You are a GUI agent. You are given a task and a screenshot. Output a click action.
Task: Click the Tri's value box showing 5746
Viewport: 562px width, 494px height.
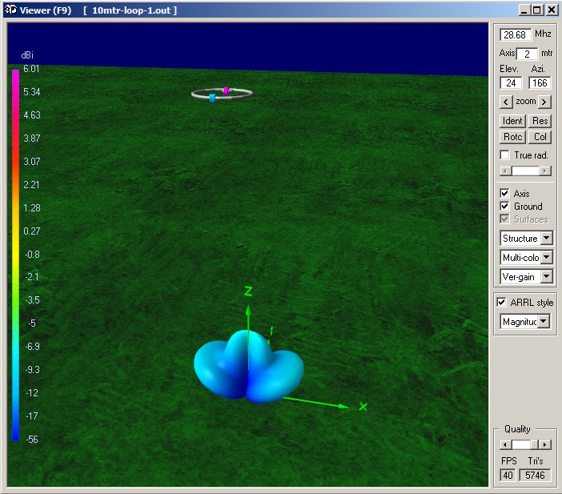click(x=535, y=476)
